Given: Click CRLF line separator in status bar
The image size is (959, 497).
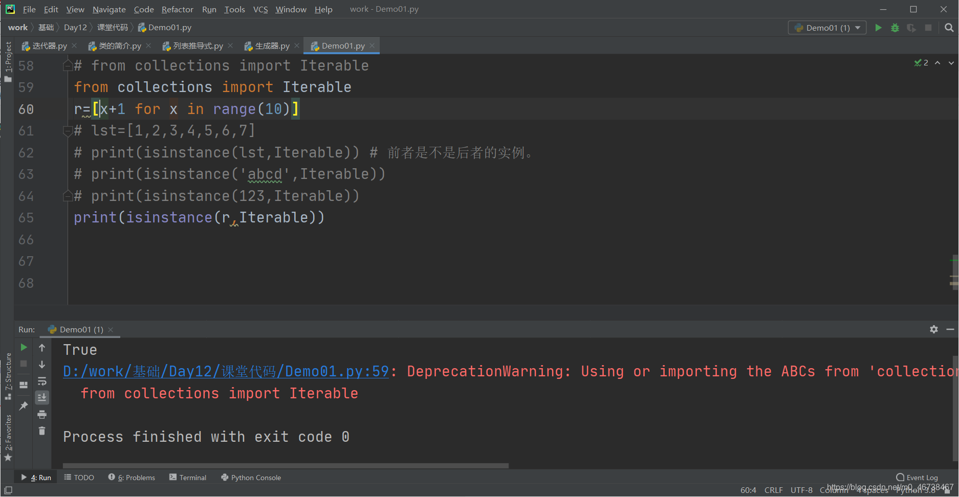Looking at the screenshot, I should [773, 490].
